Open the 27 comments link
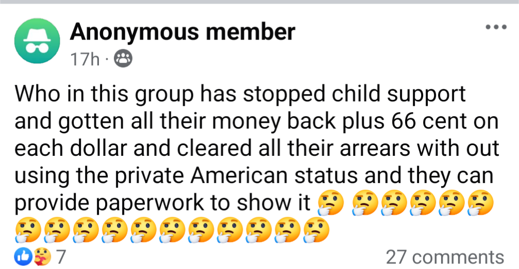 (x=445, y=257)
